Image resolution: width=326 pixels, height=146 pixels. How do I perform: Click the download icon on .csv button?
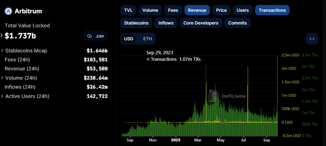(x=90, y=36)
